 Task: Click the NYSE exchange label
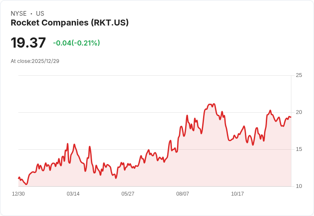point(19,14)
